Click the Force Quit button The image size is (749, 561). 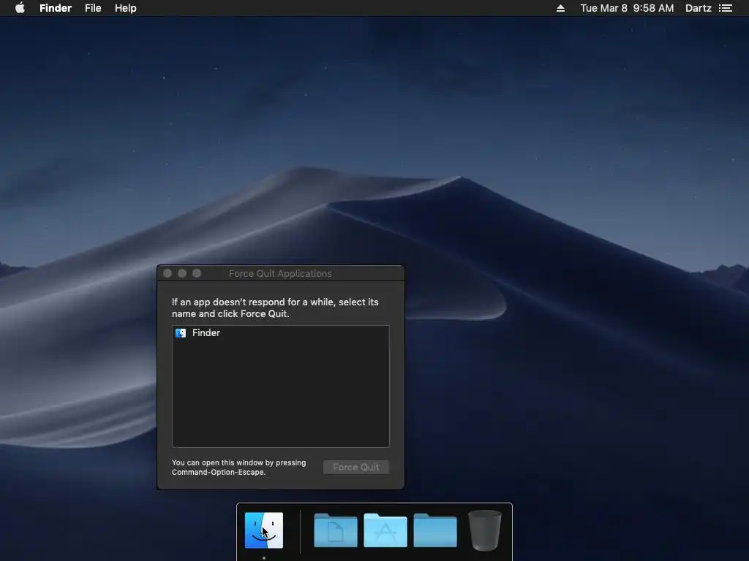(x=356, y=467)
